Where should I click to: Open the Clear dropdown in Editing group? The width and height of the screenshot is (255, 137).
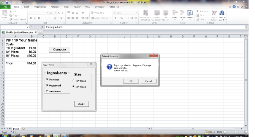(205, 19)
